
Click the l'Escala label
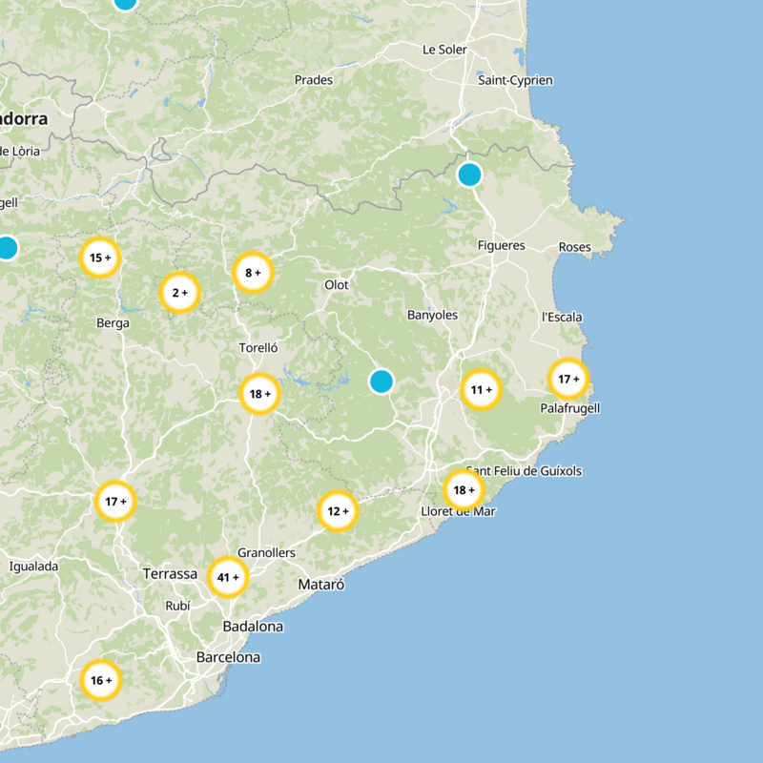pos(562,318)
